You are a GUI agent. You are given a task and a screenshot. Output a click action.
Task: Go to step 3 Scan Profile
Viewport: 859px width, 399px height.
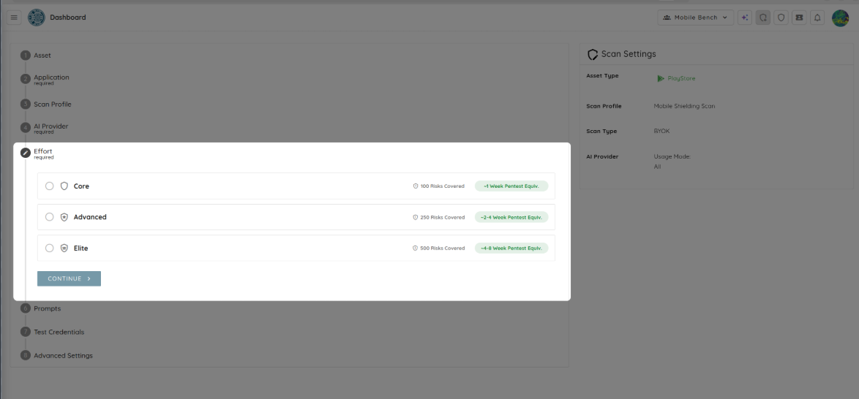[x=46, y=104]
